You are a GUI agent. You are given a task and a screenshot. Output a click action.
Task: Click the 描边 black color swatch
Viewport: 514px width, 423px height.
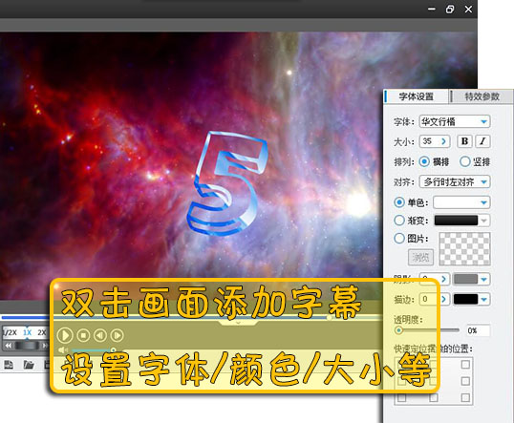click(x=465, y=299)
